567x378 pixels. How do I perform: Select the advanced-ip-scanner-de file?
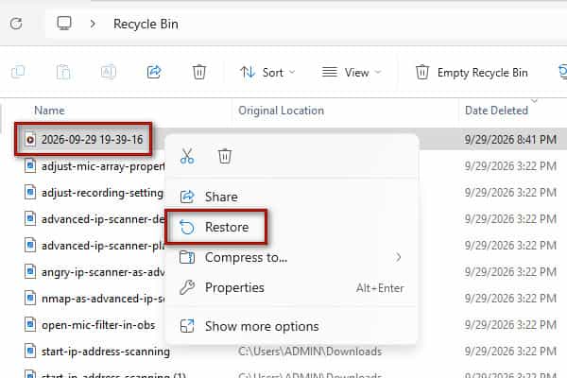tap(103, 219)
